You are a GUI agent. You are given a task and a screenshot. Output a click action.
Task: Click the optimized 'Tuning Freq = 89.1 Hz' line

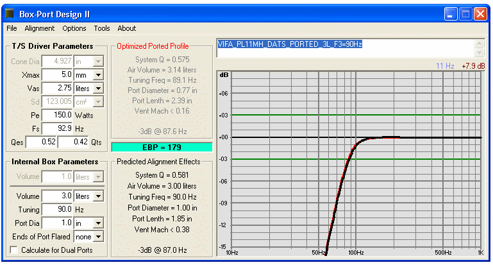[162, 80]
